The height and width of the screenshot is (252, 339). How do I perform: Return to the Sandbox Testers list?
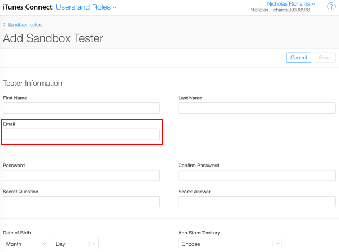(x=25, y=25)
